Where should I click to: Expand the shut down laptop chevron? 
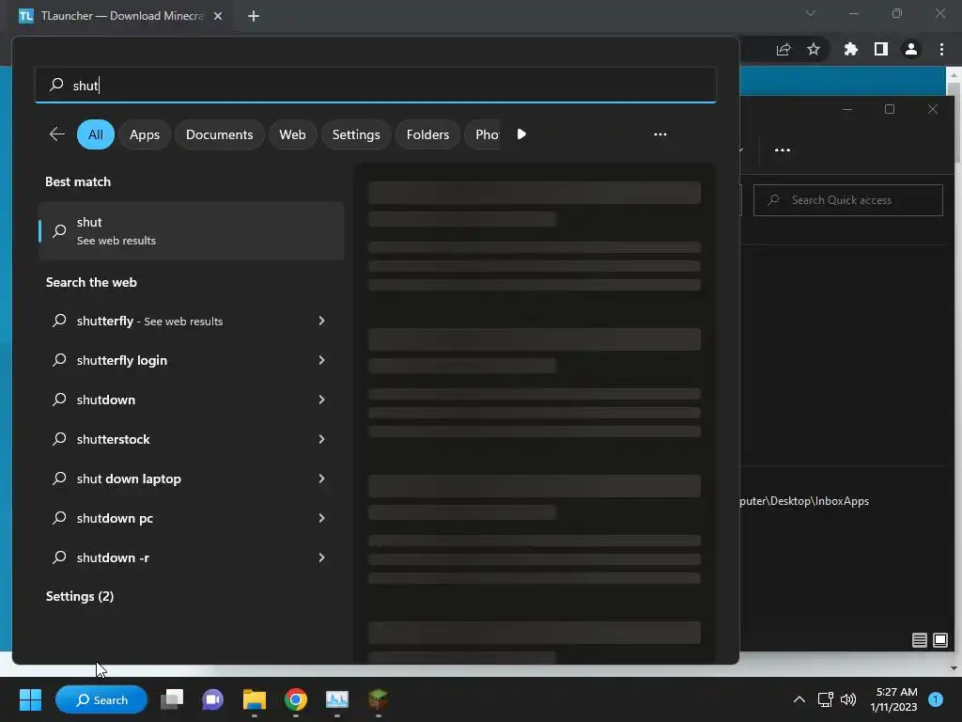[321, 479]
